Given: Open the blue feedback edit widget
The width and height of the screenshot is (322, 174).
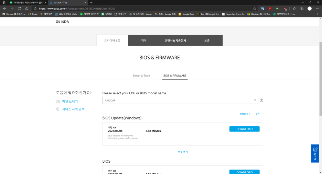Looking at the screenshot, I should [315, 153].
